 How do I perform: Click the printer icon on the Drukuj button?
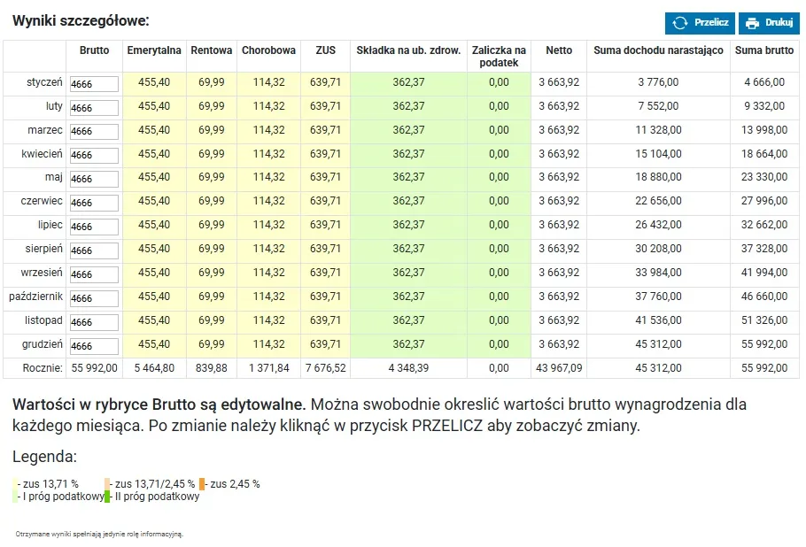pos(752,23)
